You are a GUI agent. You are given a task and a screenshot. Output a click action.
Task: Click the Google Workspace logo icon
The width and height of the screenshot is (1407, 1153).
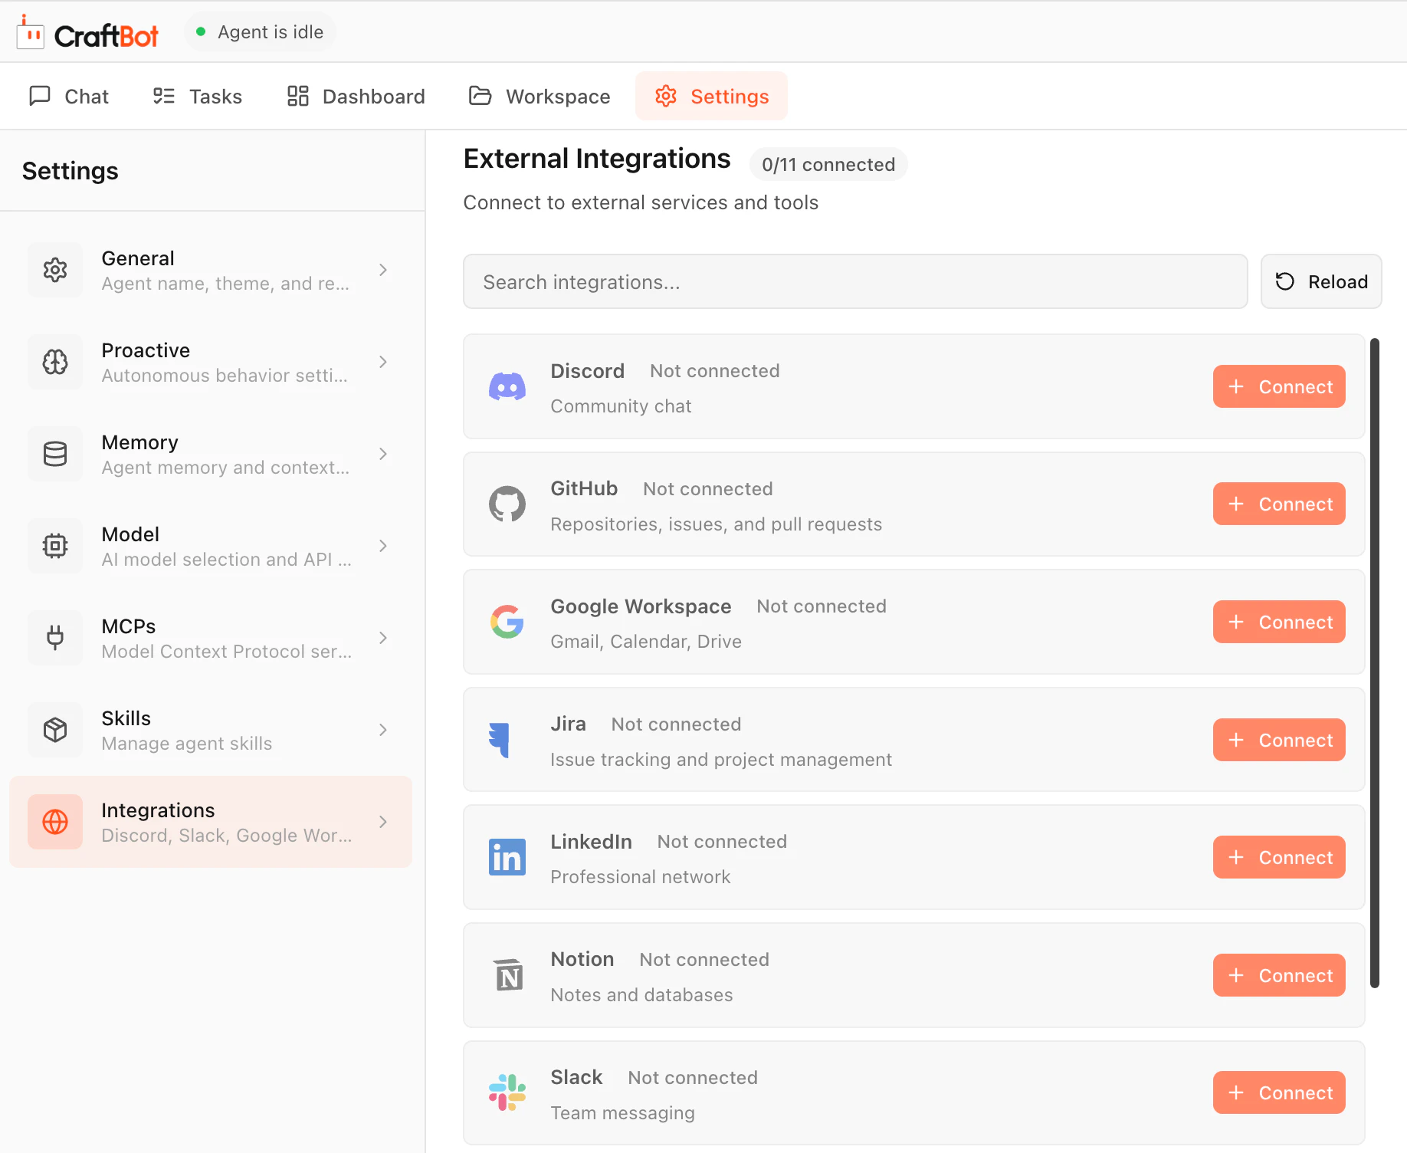[x=507, y=622]
